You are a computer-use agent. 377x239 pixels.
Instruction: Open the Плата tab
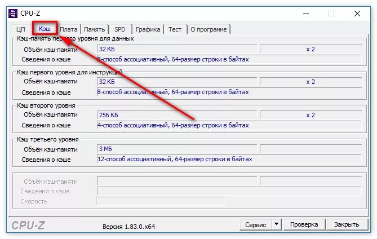point(69,29)
